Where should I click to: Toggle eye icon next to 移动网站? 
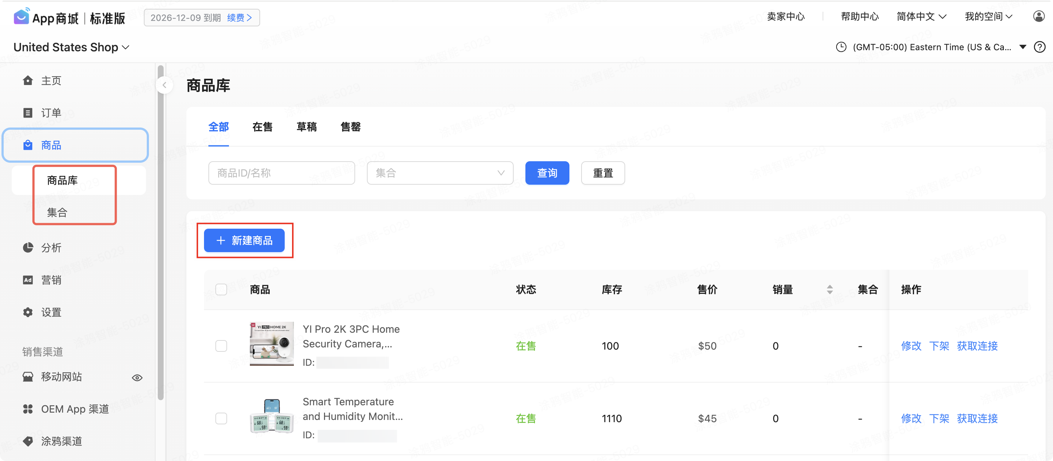click(137, 378)
